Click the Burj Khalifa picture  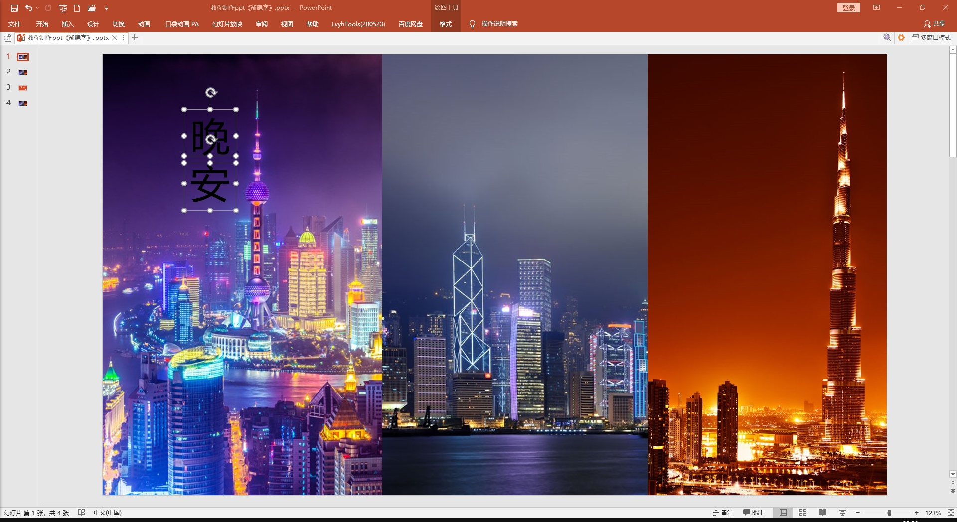click(767, 274)
